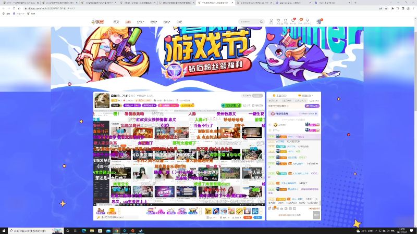Open 鱼吧 from the top navigation
The height and width of the screenshot is (234, 417).
click(179, 22)
